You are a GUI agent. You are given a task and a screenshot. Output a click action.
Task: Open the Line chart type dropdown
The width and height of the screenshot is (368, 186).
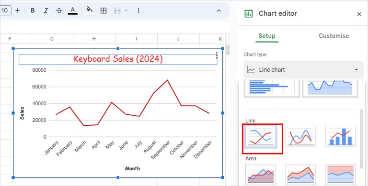coord(304,70)
